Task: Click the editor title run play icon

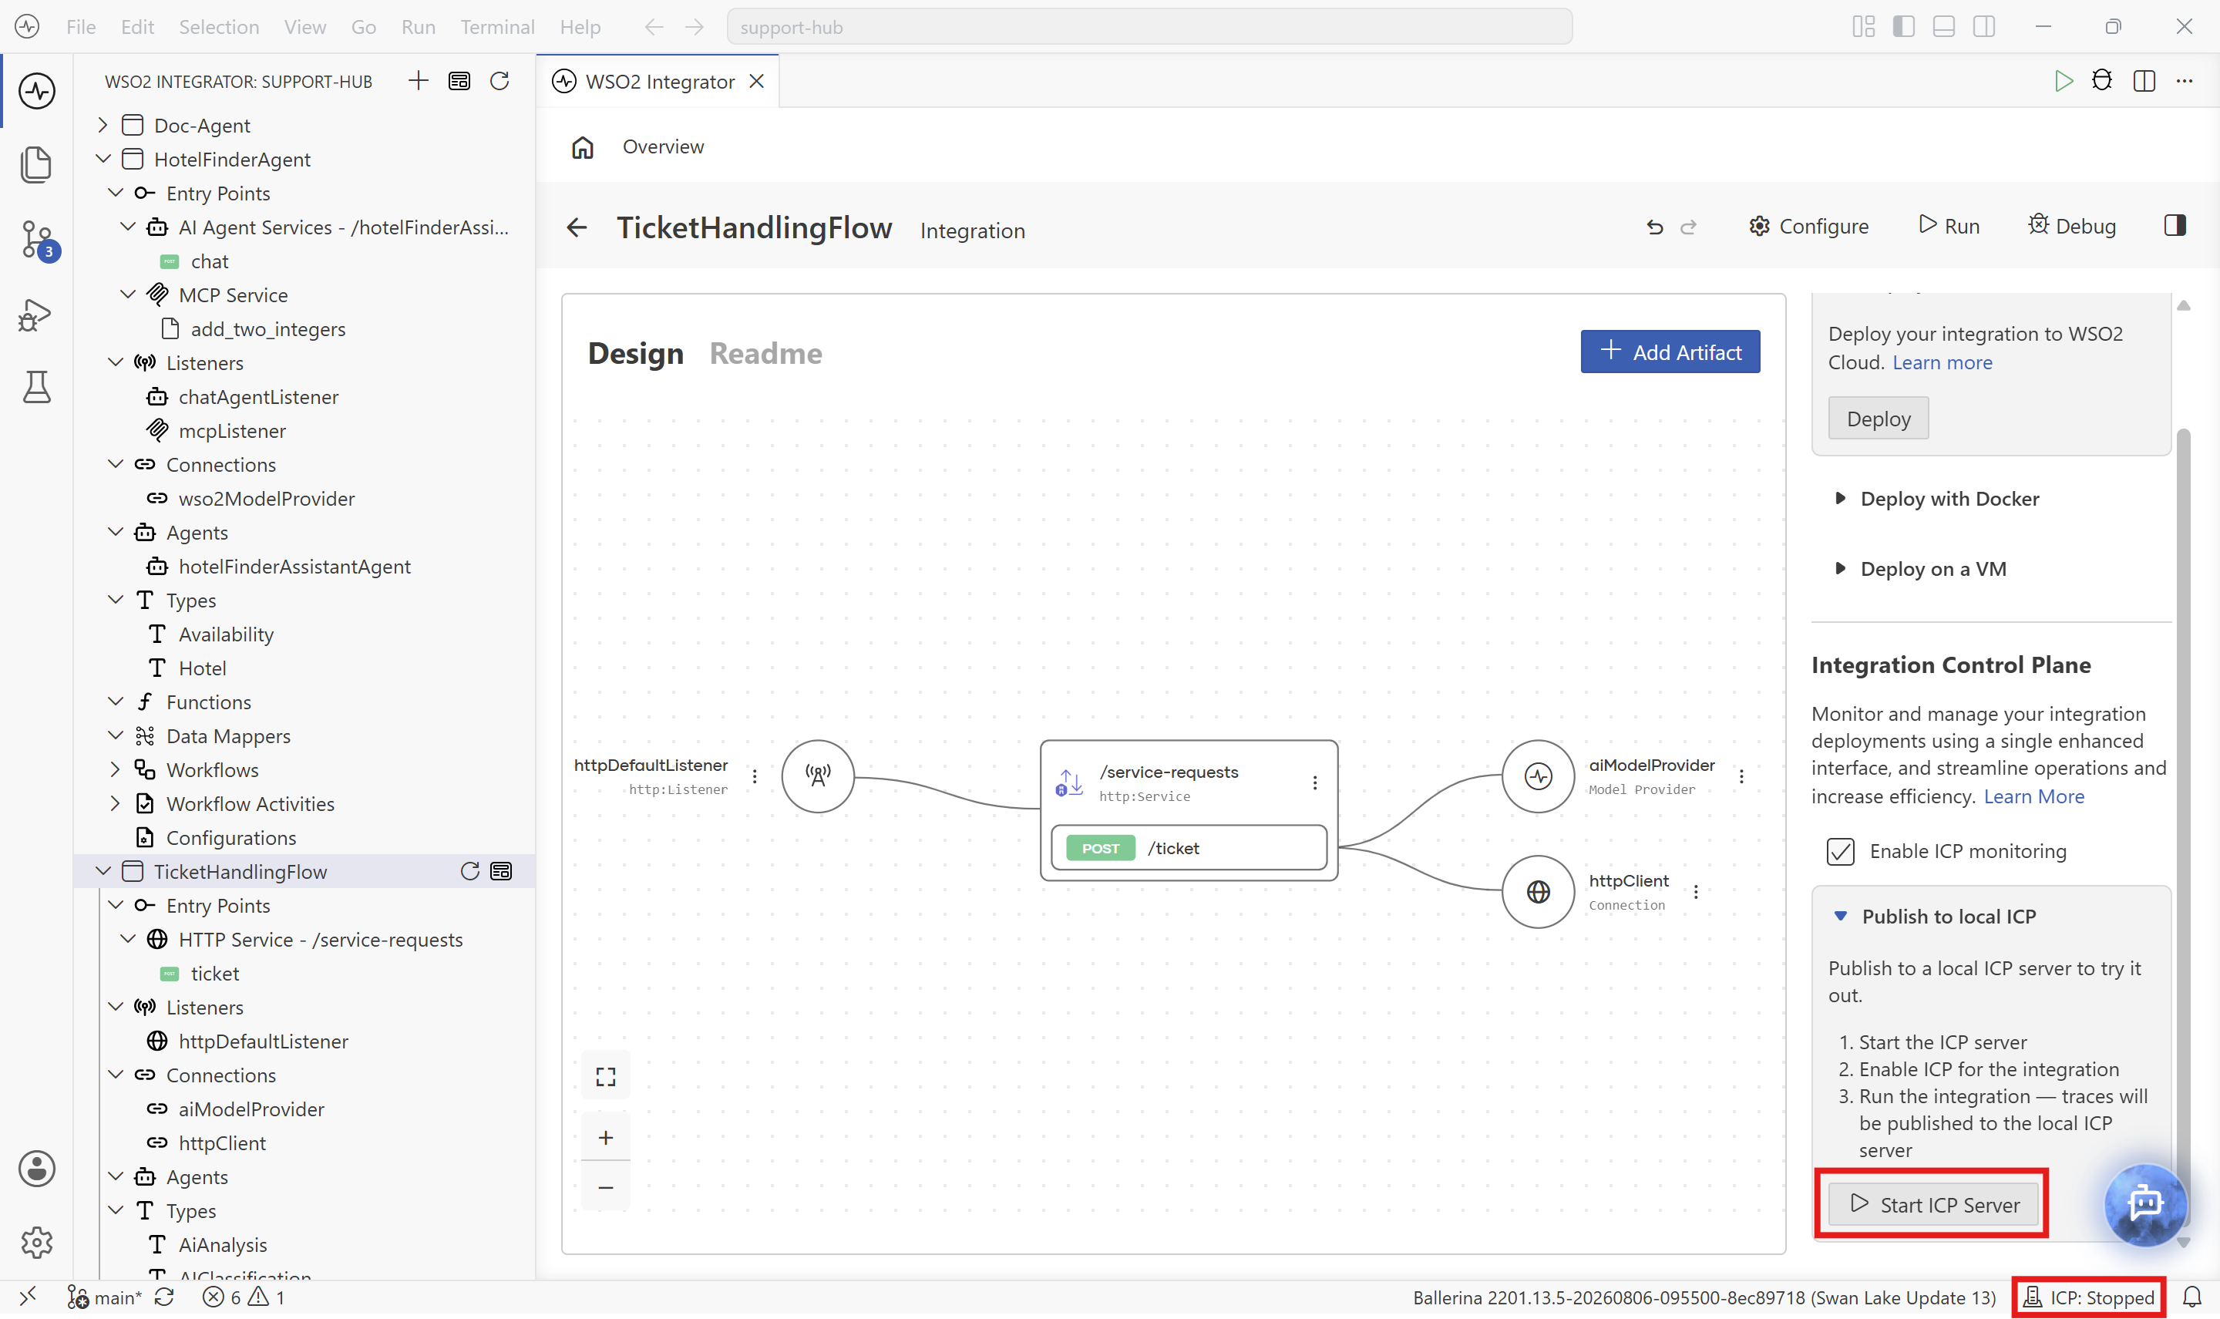Action: (2064, 81)
